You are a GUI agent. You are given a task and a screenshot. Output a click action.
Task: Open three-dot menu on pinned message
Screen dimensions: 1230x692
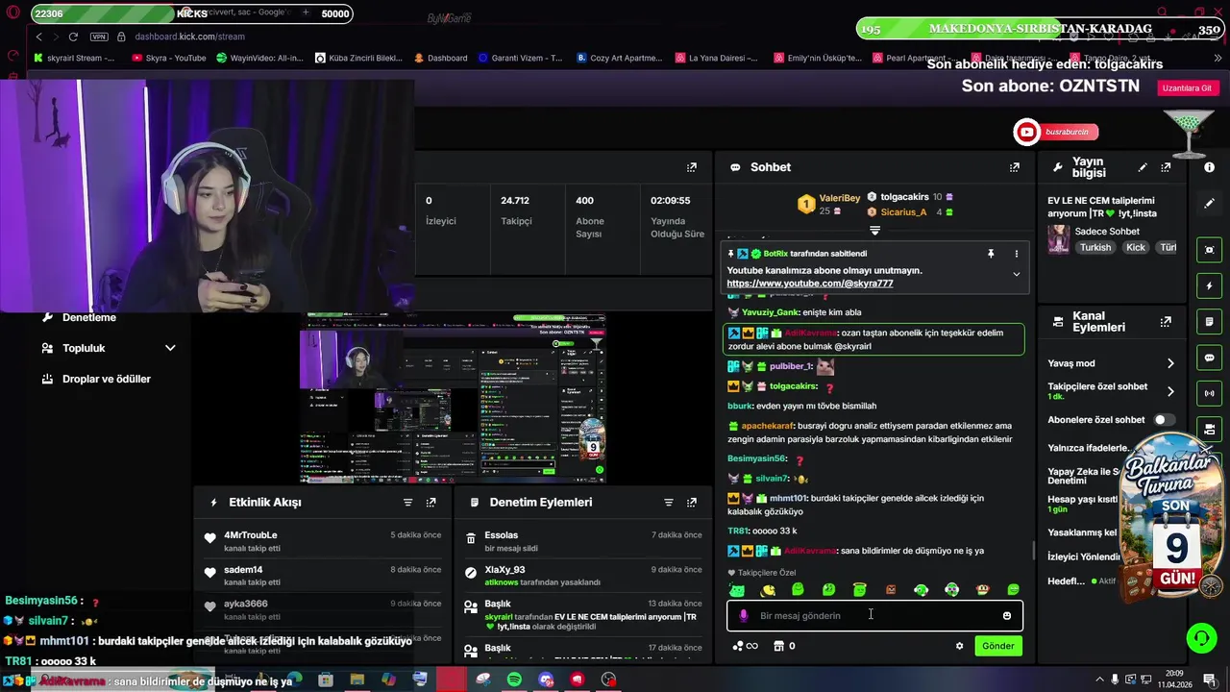coord(1016,254)
